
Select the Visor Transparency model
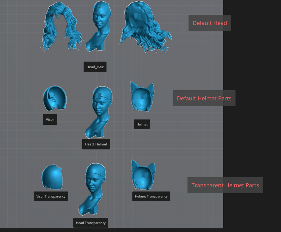click(x=52, y=177)
